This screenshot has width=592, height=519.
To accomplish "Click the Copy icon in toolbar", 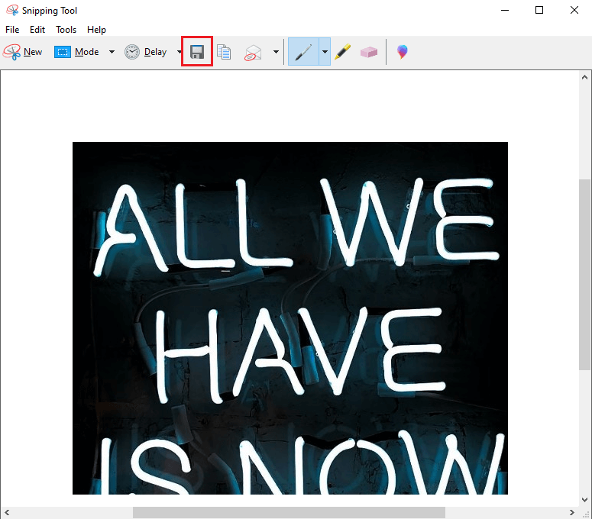I will pos(224,52).
